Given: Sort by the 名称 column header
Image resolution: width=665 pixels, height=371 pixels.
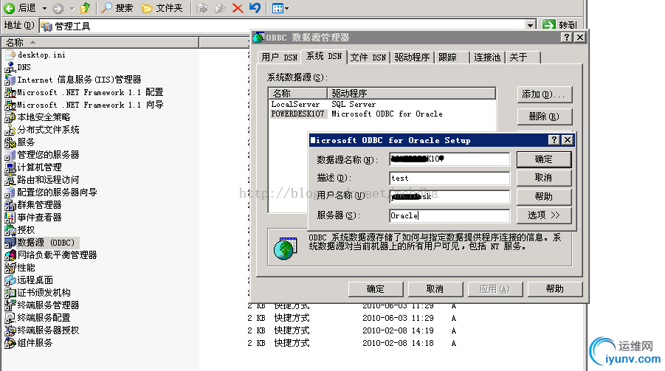Looking at the screenshot, I should (x=100, y=42).
